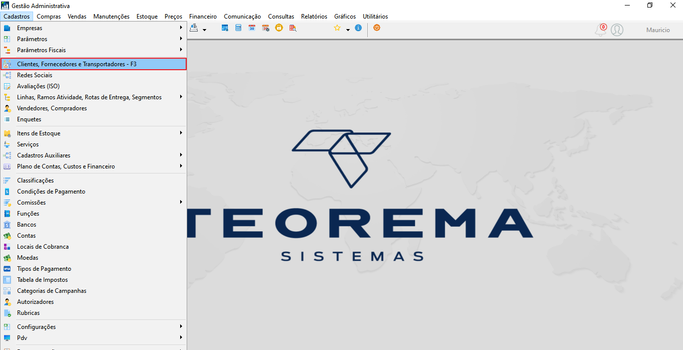Click the Autorizadores entry icon

pyautogui.click(x=7, y=302)
